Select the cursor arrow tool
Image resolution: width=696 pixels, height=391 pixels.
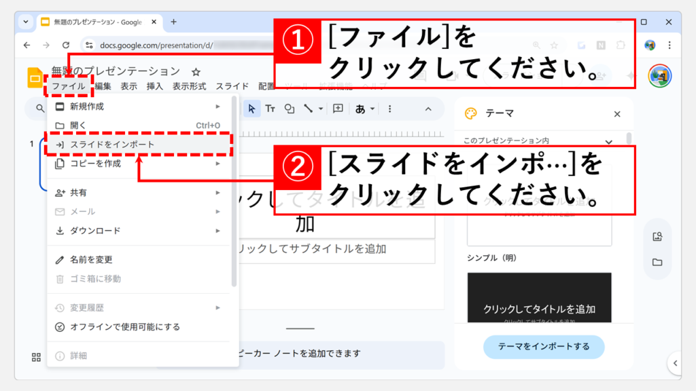click(251, 109)
